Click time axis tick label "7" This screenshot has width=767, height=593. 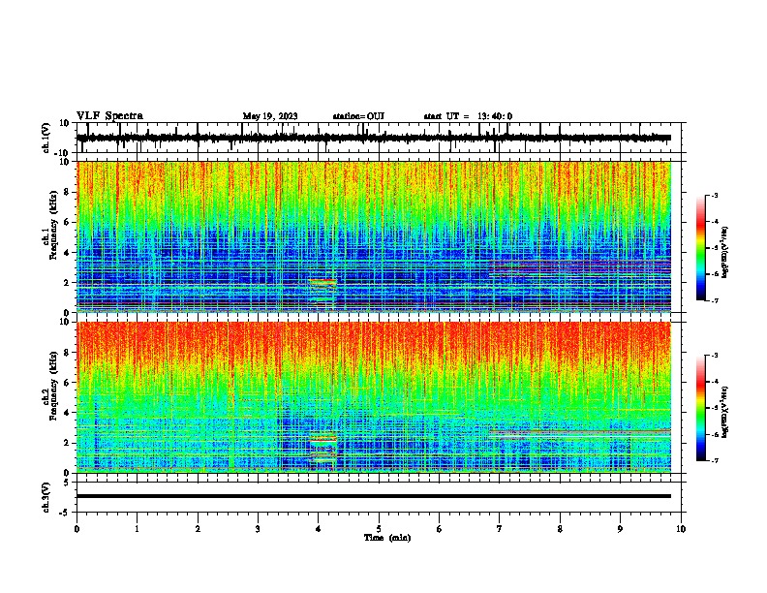pos(500,529)
